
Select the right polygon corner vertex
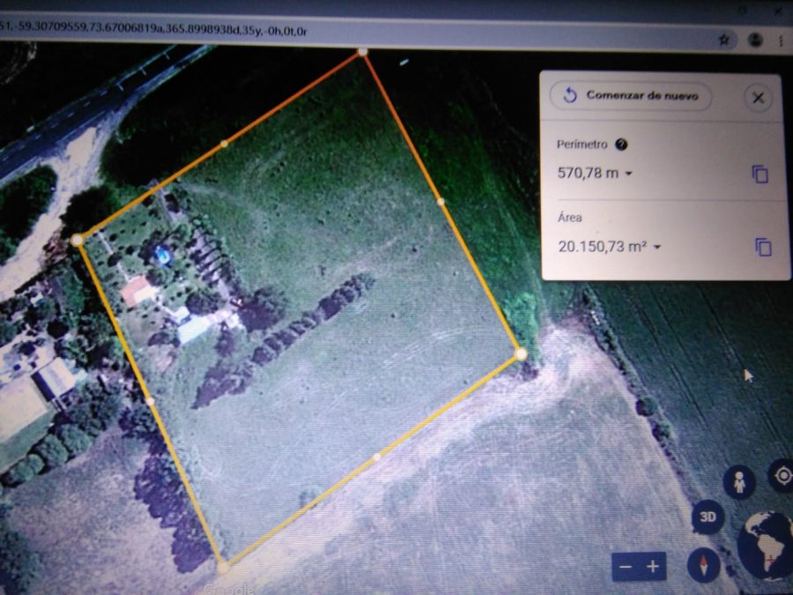tap(521, 354)
